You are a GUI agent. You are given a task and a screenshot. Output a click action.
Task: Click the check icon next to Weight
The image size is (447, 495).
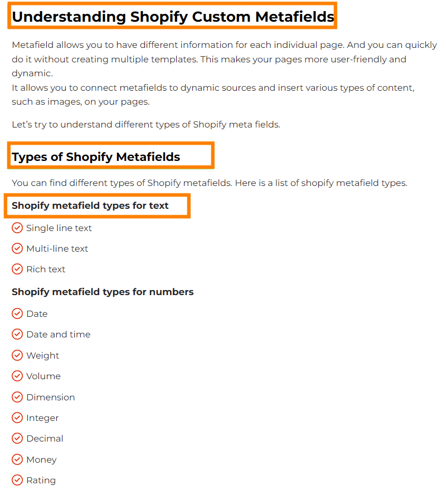(17, 355)
